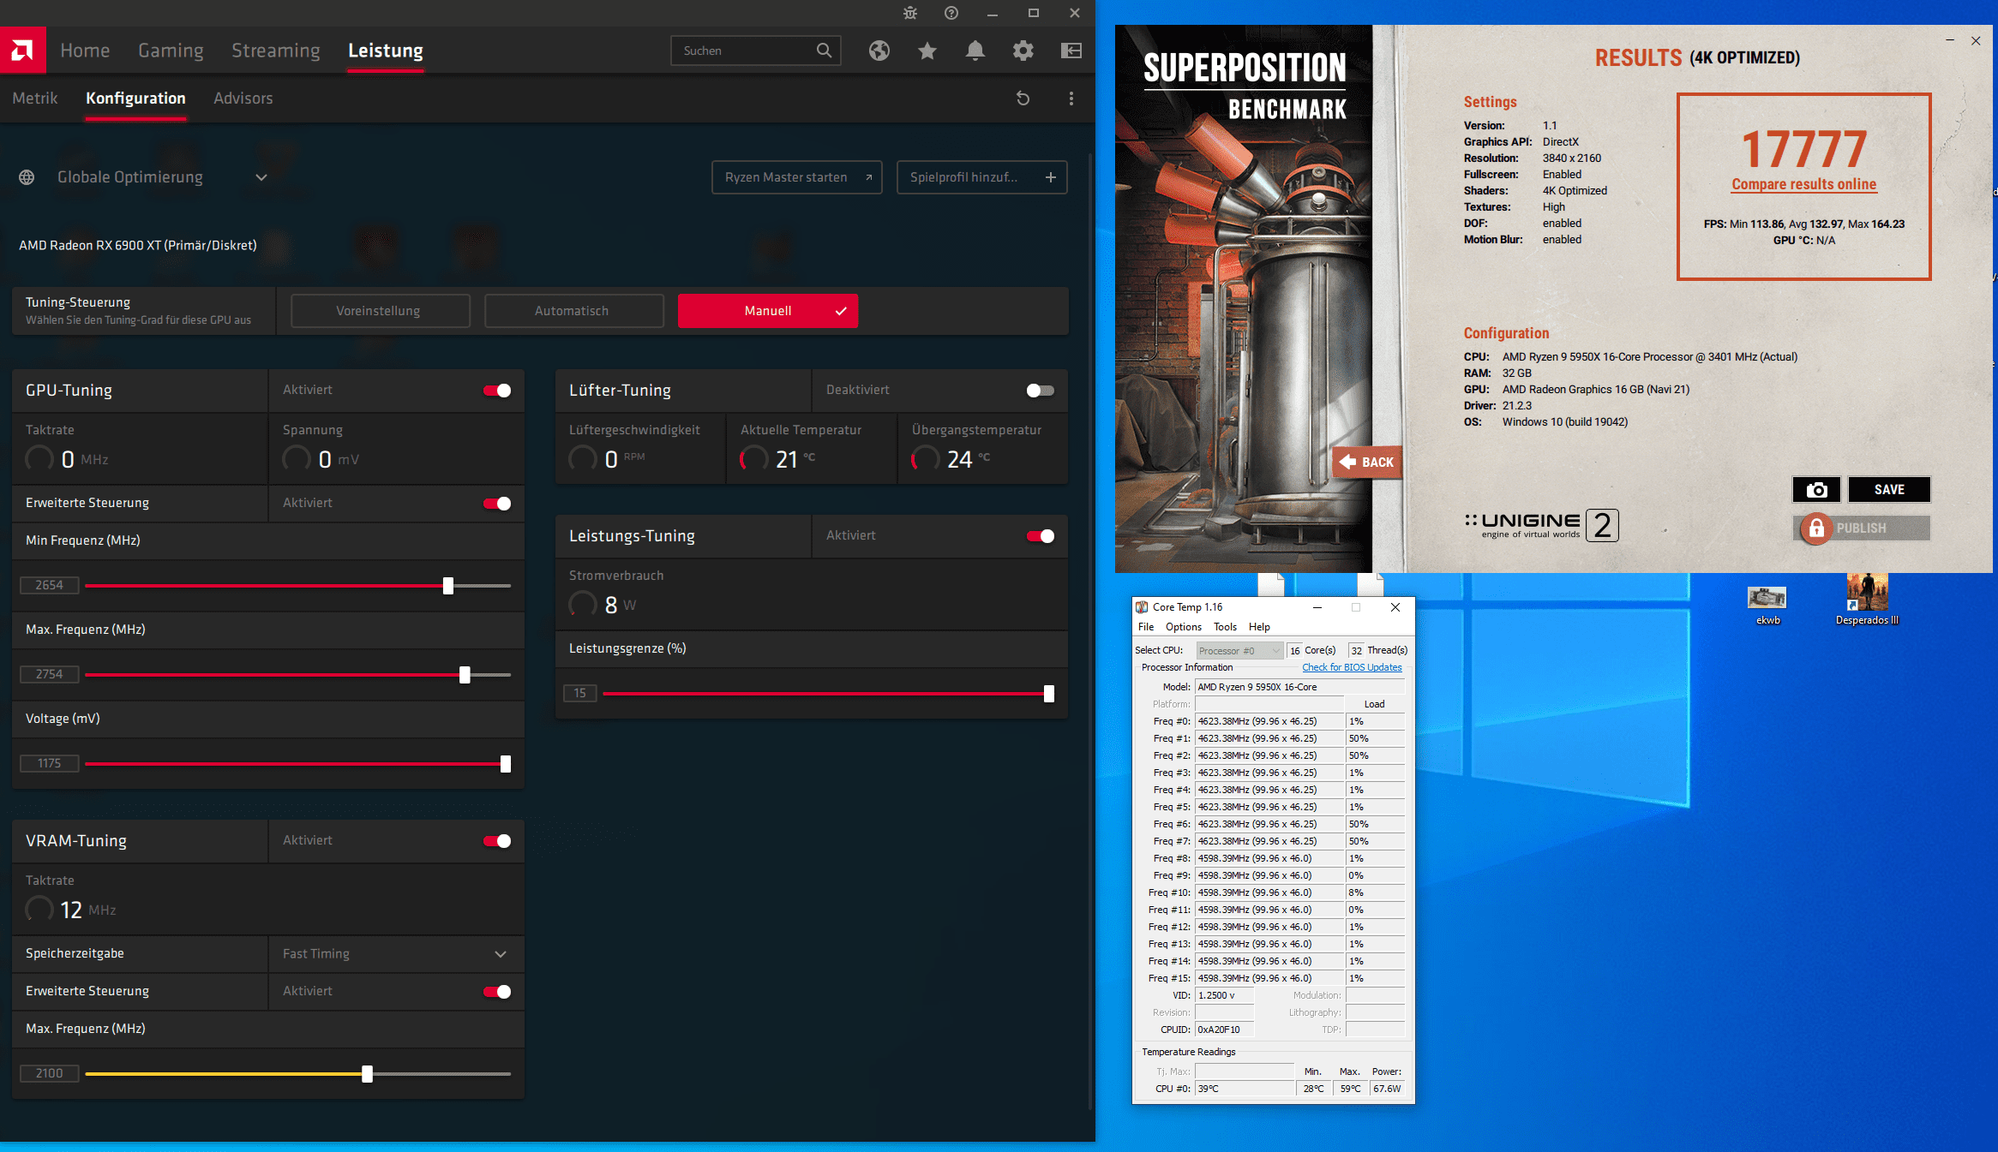The image size is (1998, 1152).
Task: Click Check for BIOS Updates link
Action: tap(1352, 668)
